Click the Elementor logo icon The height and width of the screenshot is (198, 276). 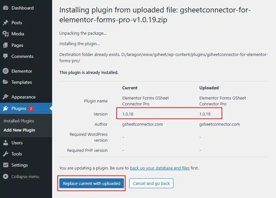point(6,71)
